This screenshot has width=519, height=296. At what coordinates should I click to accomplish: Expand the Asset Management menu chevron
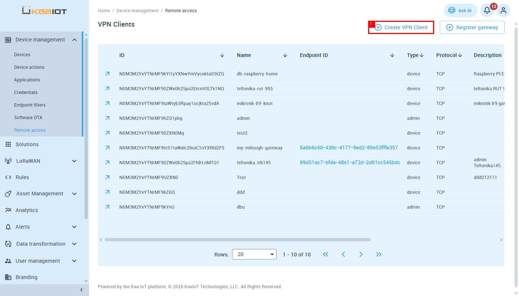coord(75,194)
